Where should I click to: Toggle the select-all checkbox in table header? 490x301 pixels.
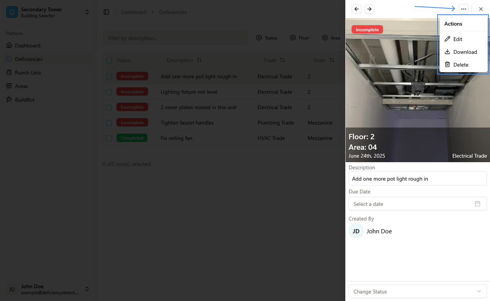click(109, 61)
